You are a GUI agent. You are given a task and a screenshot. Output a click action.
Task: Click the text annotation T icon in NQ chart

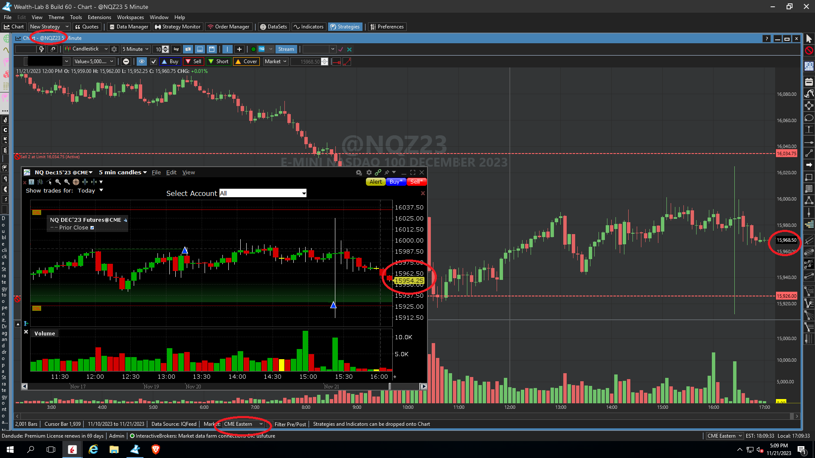31,182
